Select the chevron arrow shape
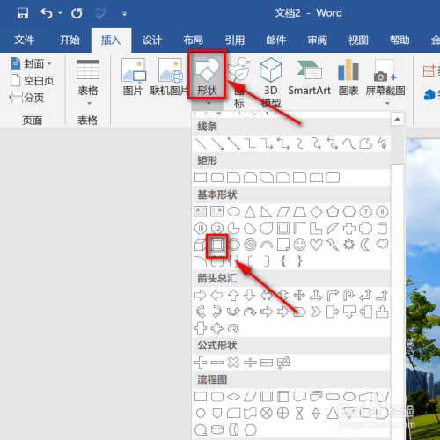This screenshot has width=440, height=440. [x=316, y=312]
